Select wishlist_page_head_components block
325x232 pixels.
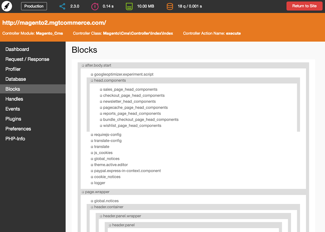click(x=132, y=125)
